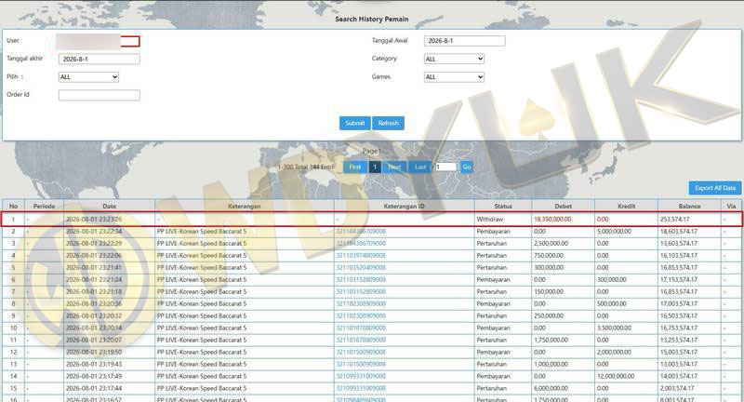Click the Keterangan ID column header
This screenshot has height=402, width=744.
pyautogui.click(x=405, y=206)
